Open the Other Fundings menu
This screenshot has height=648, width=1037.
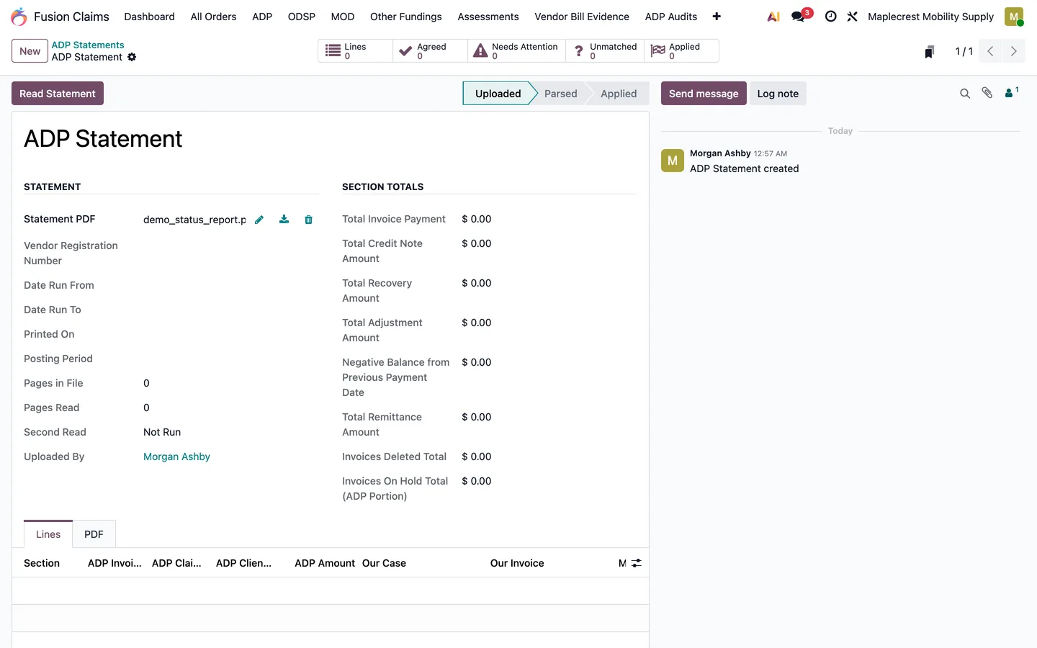[406, 17]
